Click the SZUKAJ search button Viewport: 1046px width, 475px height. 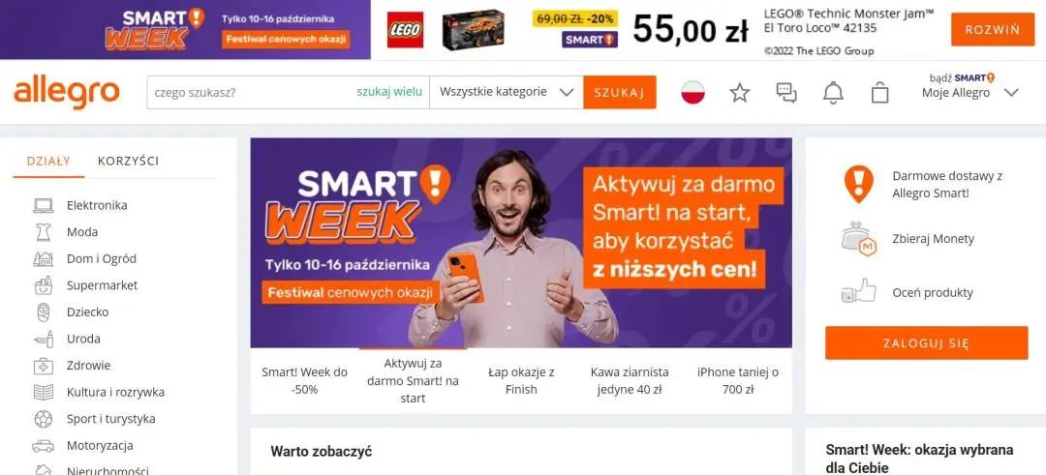point(620,92)
